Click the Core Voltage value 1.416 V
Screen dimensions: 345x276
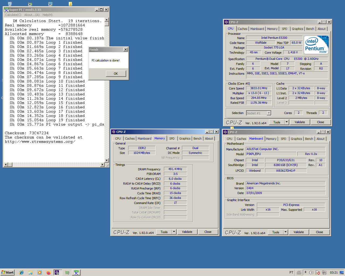point(293,52)
